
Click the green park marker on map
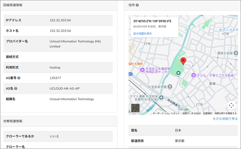pos(178,73)
